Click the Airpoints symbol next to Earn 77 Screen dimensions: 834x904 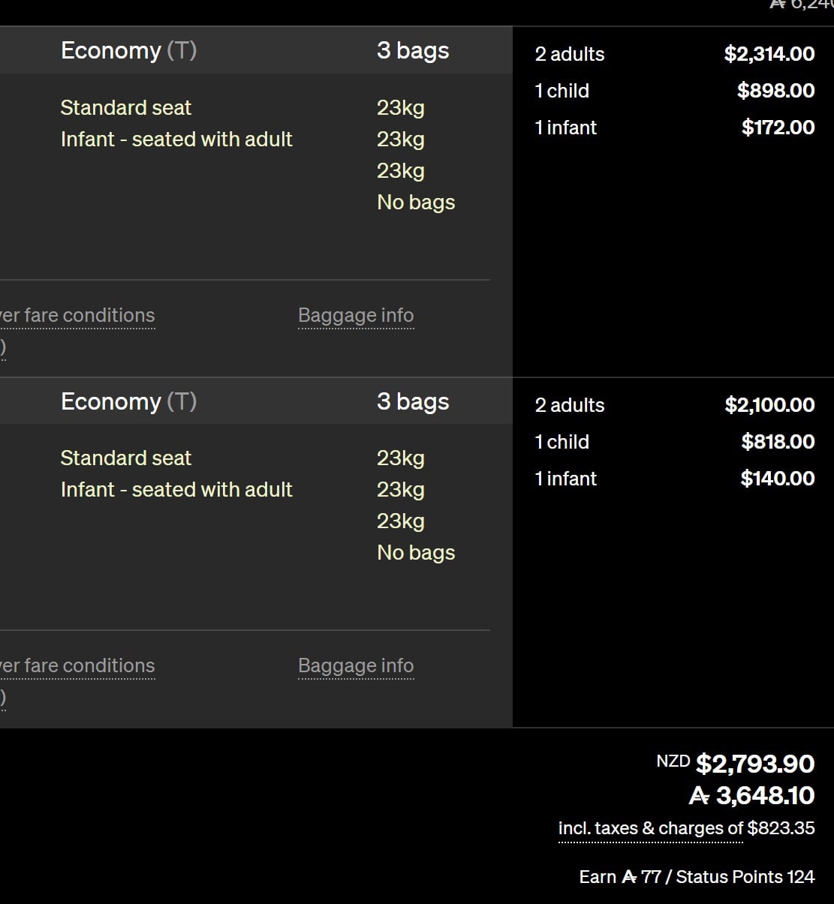pos(628,877)
